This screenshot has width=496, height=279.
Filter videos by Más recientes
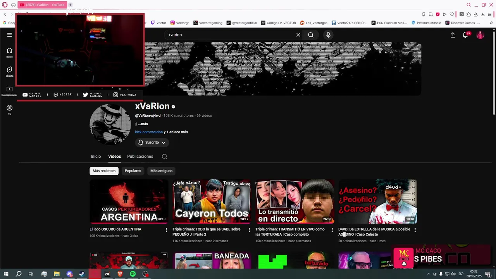pyautogui.click(x=104, y=171)
